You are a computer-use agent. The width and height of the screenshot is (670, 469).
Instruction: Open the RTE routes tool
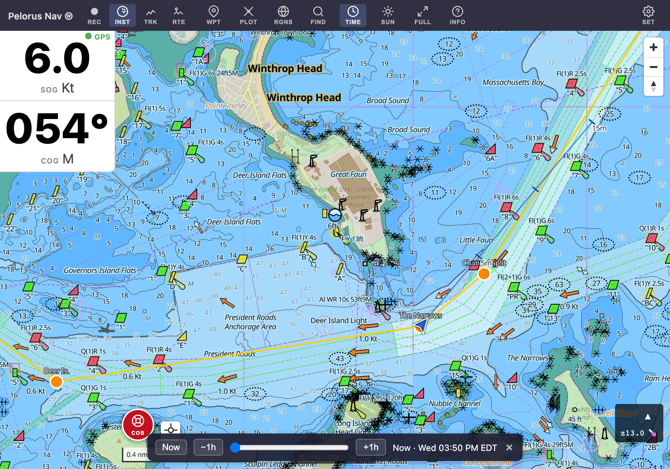point(179,16)
